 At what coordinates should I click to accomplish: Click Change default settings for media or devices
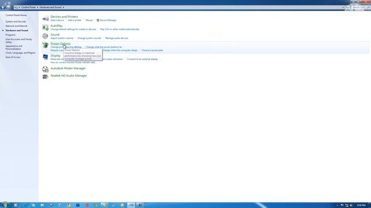(73, 29)
